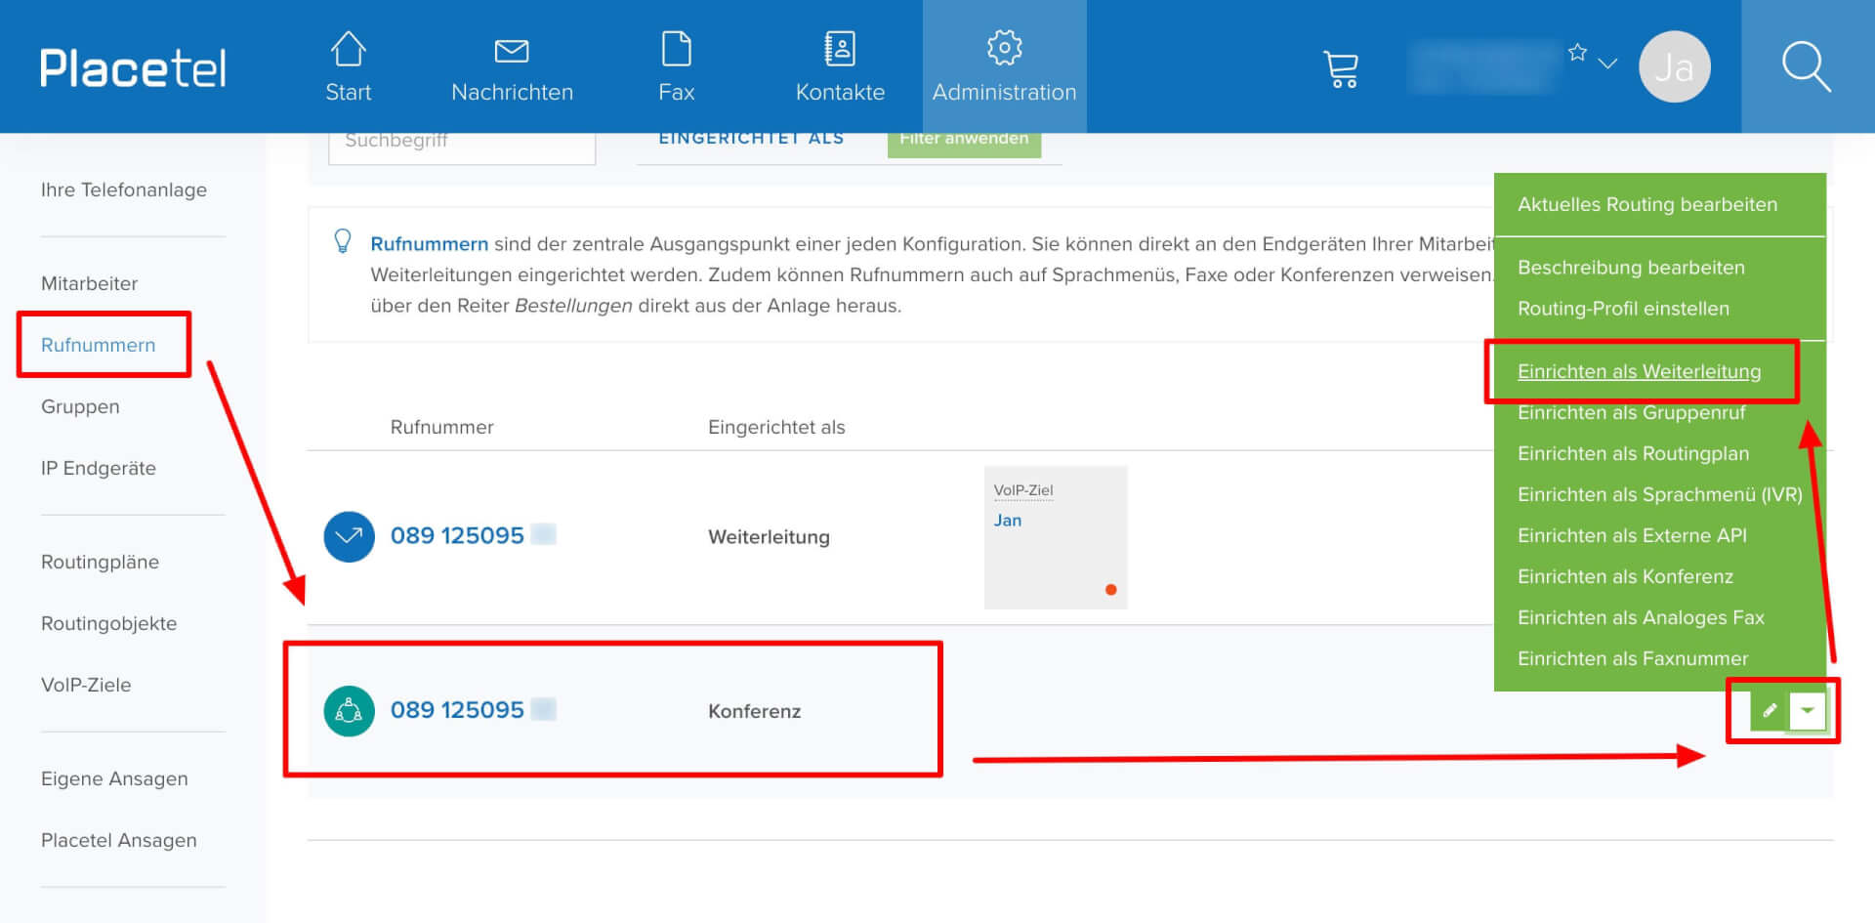The image size is (1875, 923).
Task: Open Kontakte address book icon
Action: tap(840, 49)
